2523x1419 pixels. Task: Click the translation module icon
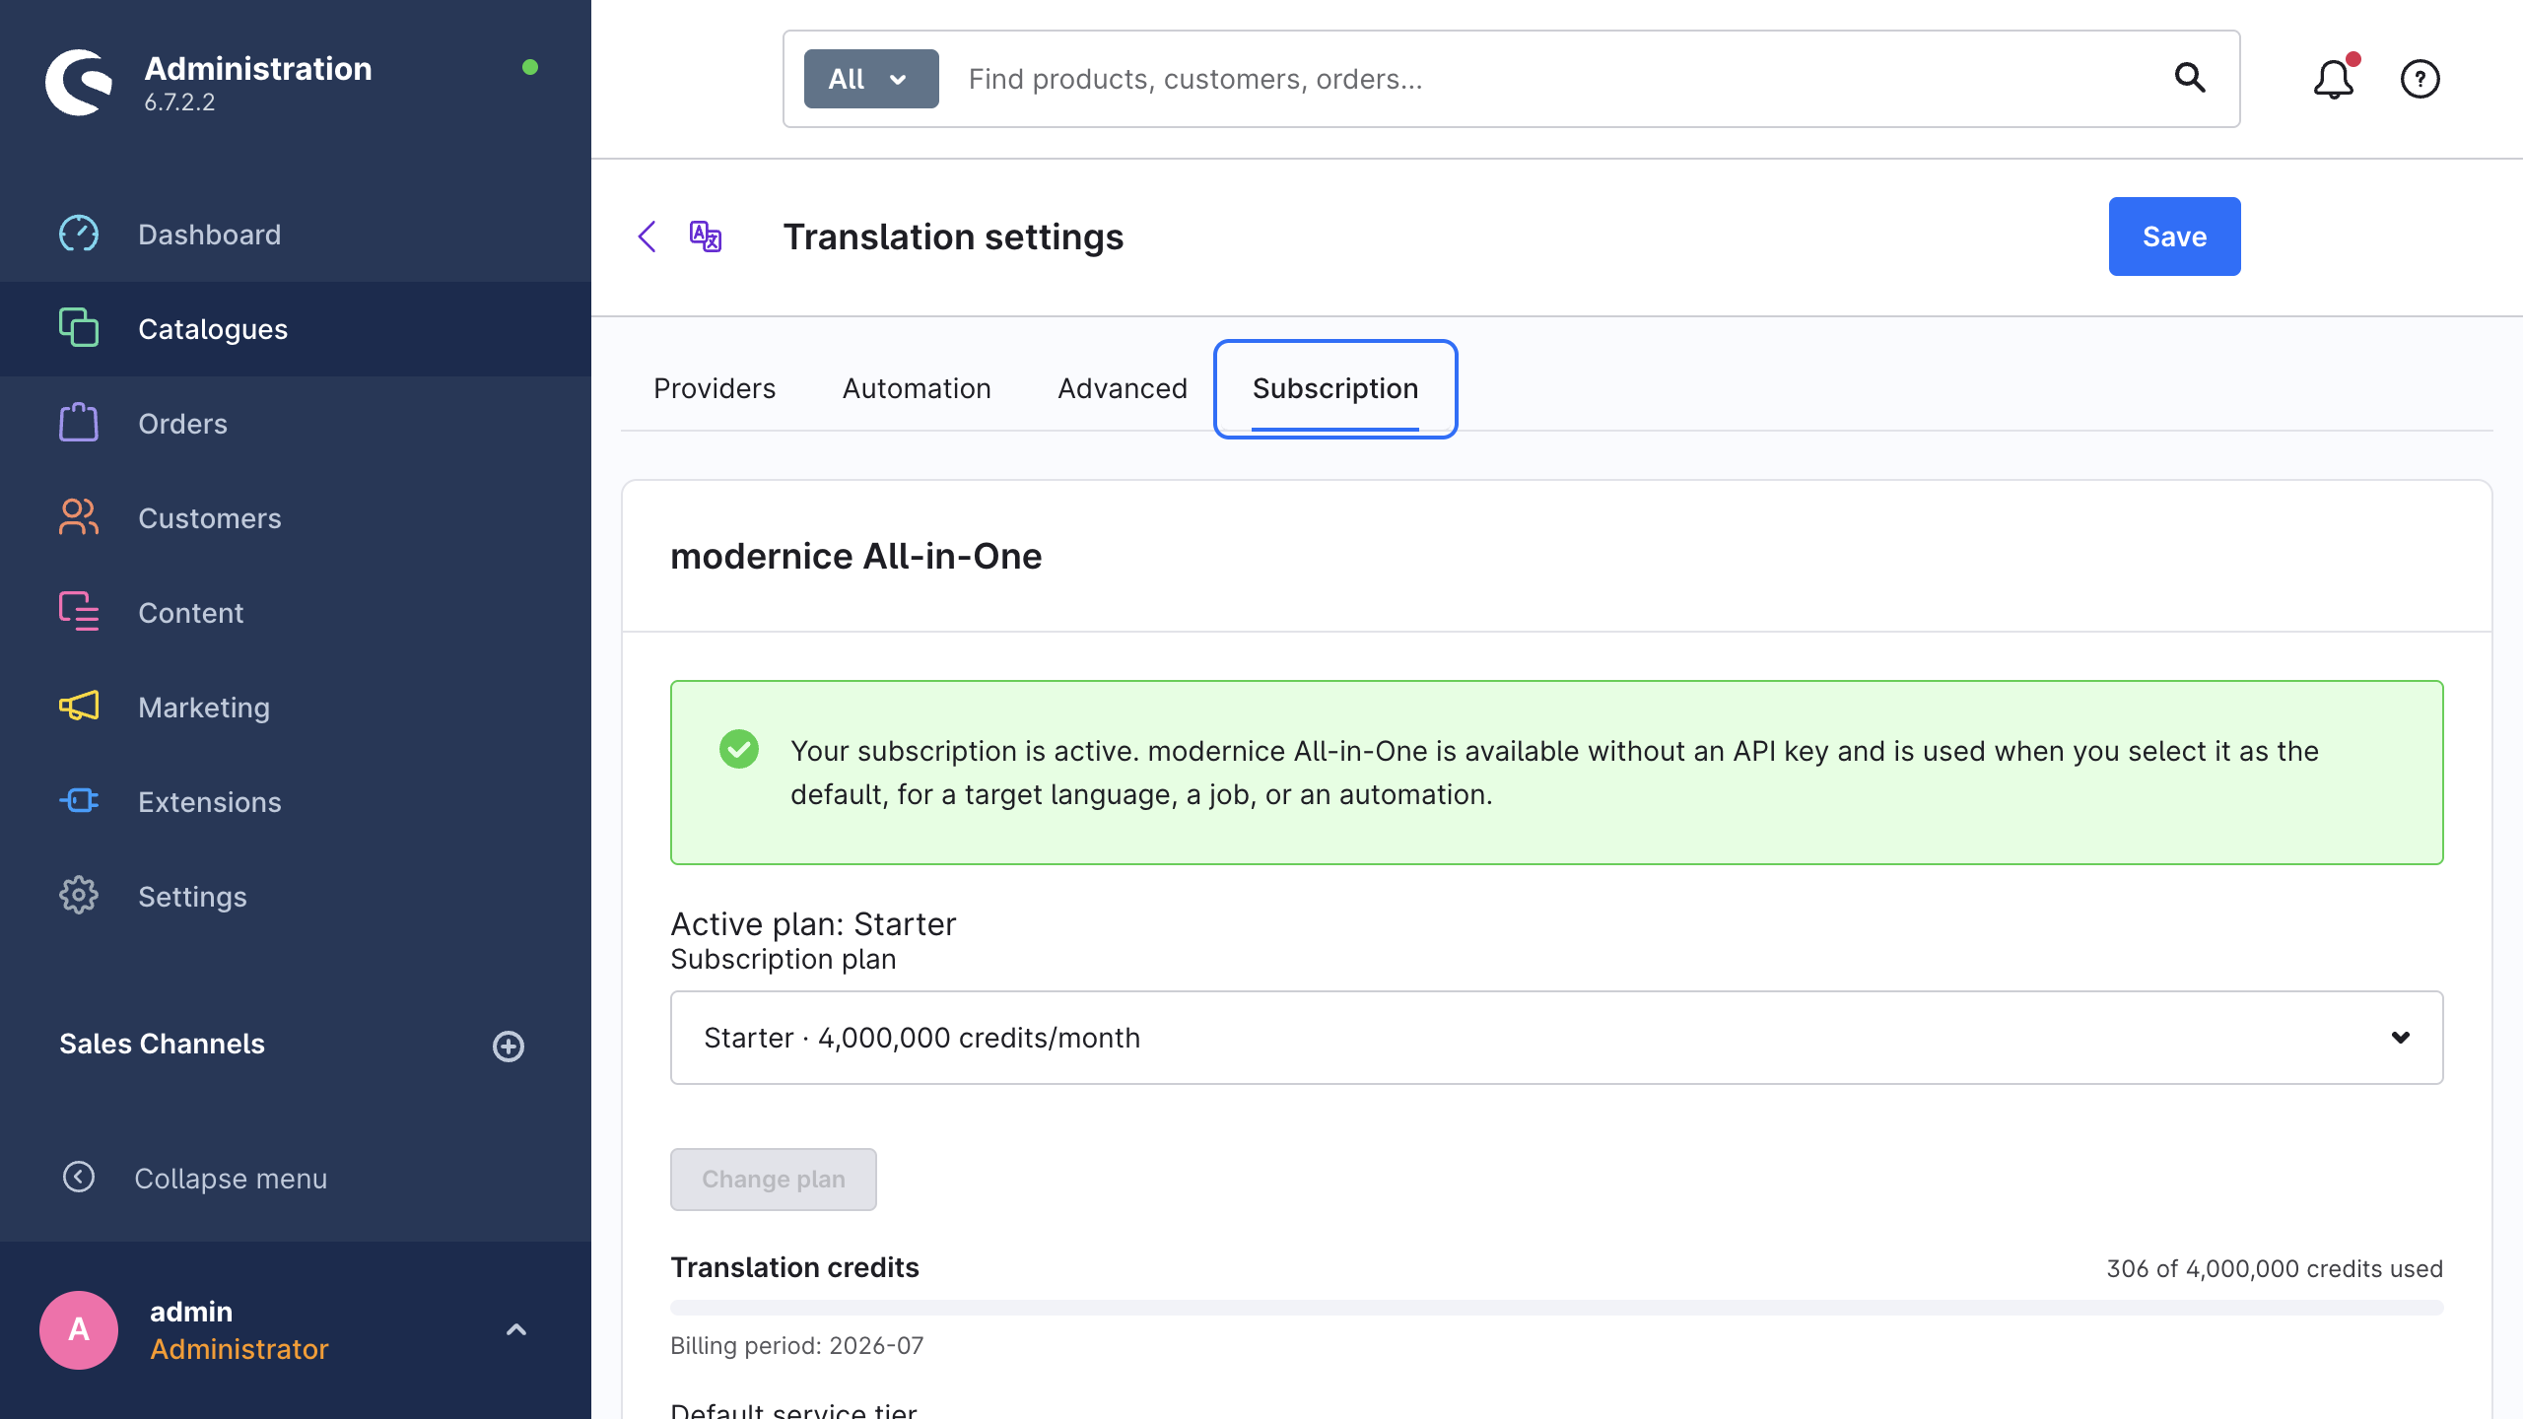pos(706,236)
